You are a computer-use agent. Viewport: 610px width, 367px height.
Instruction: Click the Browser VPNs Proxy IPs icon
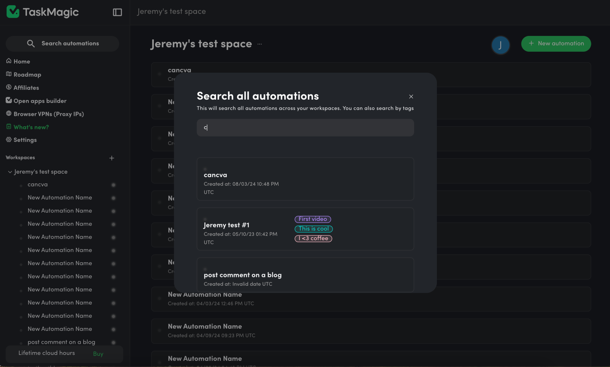click(x=9, y=114)
